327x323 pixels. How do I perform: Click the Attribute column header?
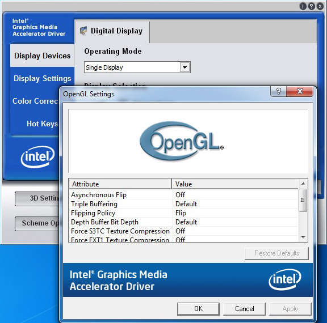[x=120, y=184]
